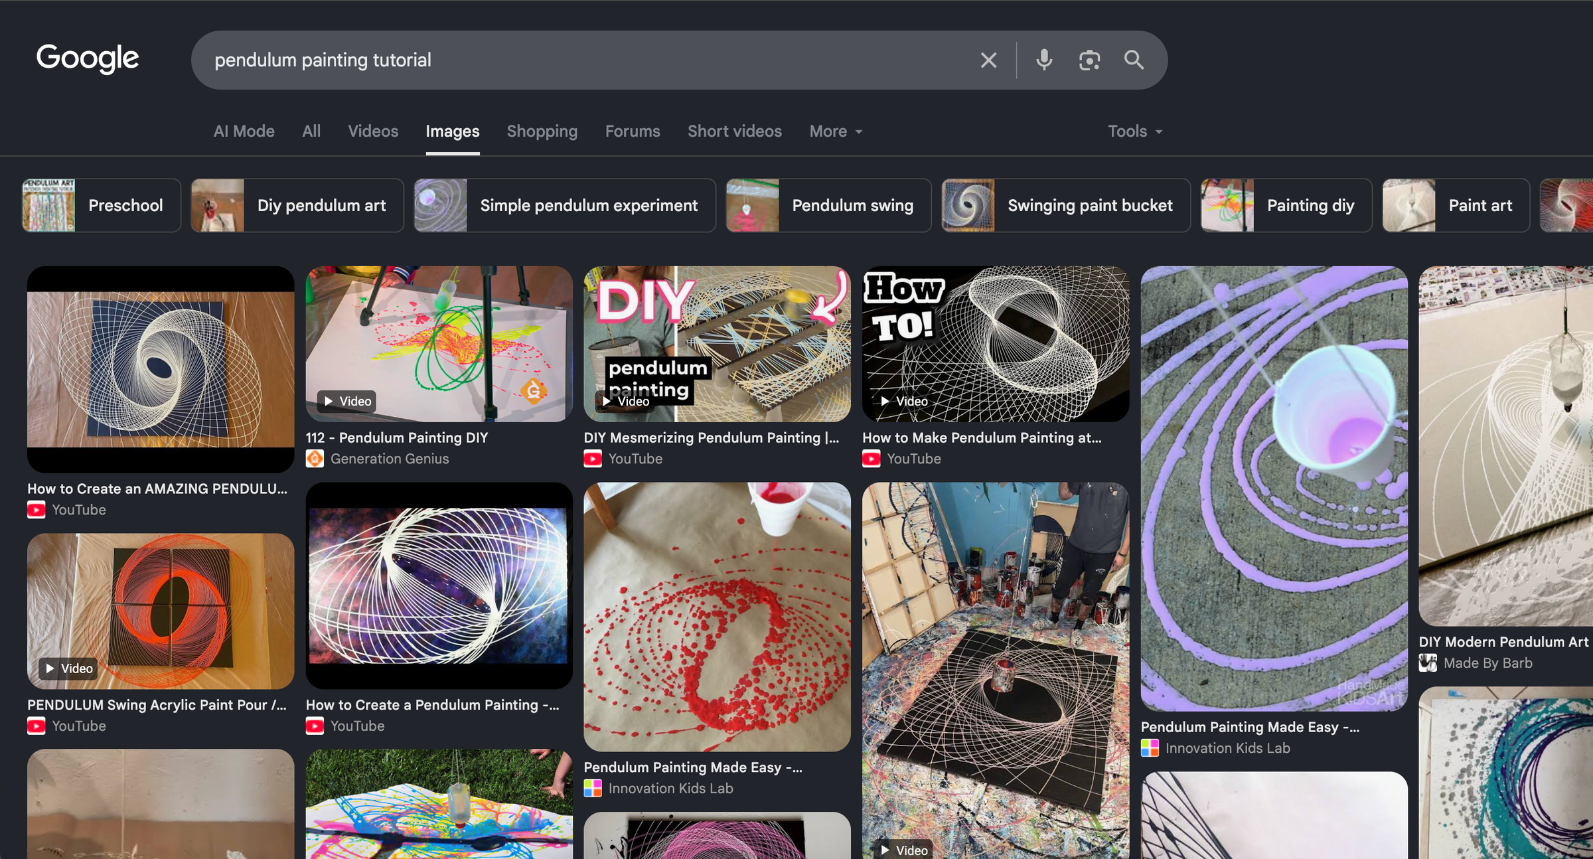This screenshot has width=1593, height=859.
Task: Click 'PENDULUM Swing Acrylic Paint Pour' title
Action: click(x=157, y=705)
